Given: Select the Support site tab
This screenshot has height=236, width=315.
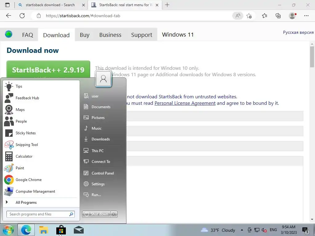Looking at the screenshot, I should (142, 35).
